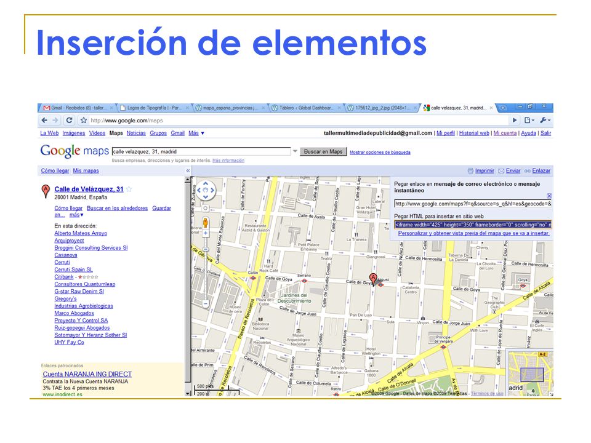Screen dimensions: 591x443
Task: Click marker A on the map
Action: coord(373,279)
